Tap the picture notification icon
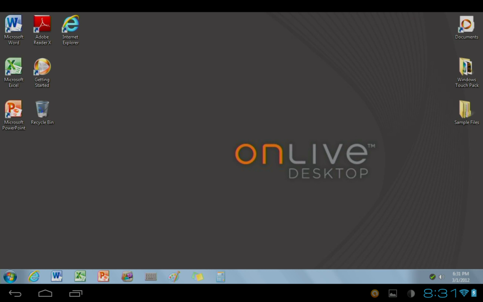This screenshot has width=483, height=302. [x=393, y=294]
